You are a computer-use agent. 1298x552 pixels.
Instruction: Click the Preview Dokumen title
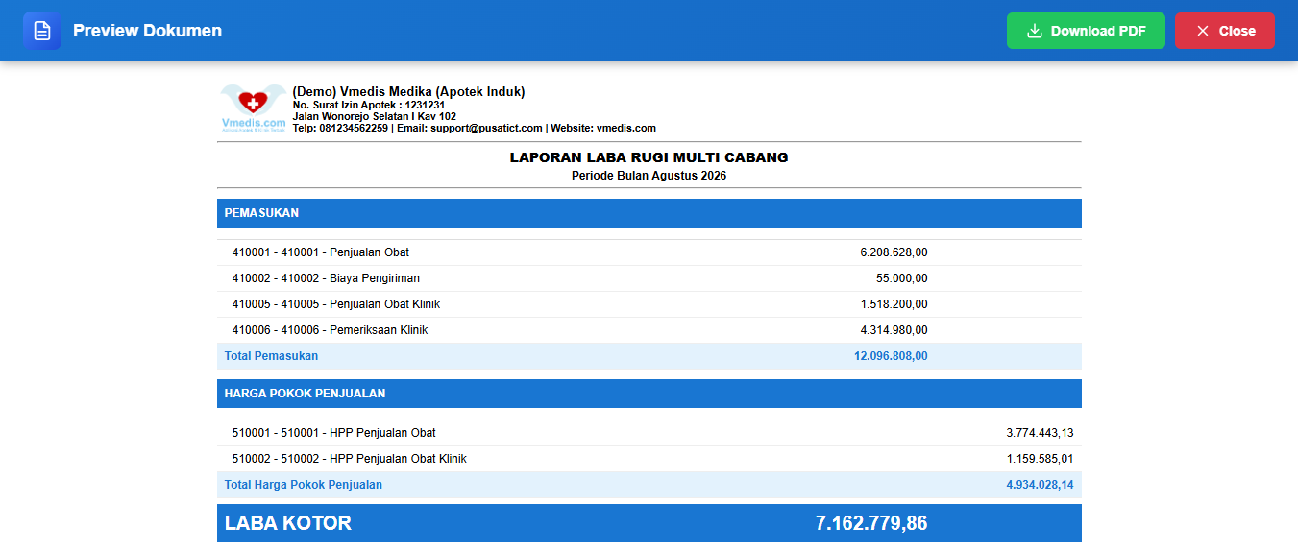147,31
